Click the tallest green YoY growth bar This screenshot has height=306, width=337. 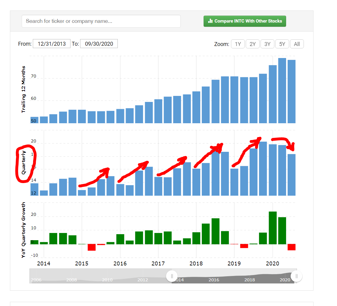[x=273, y=228]
